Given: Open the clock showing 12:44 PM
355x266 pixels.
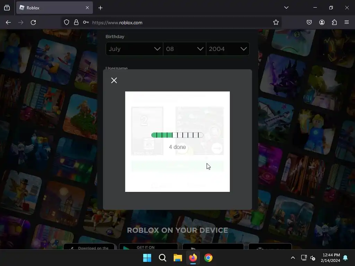Looking at the screenshot, I should point(330,258).
